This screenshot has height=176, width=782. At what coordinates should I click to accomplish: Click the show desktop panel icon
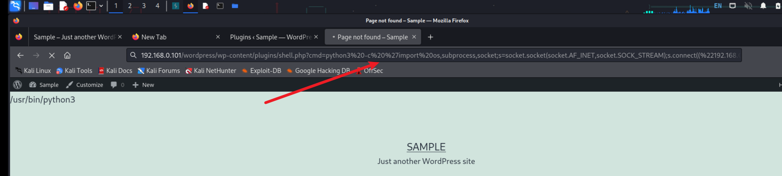(34, 6)
